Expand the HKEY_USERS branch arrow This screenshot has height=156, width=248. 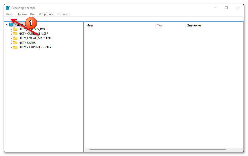pyautogui.click(x=11, y=43)
